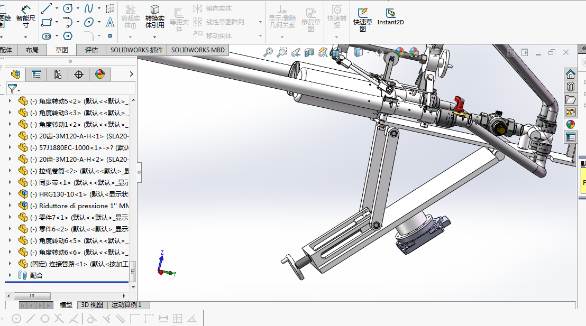The width and height of the screenshot is (586, 326).
Task: Select the Corner Rectangle sketch tool
Action: [x=47, y=22]
